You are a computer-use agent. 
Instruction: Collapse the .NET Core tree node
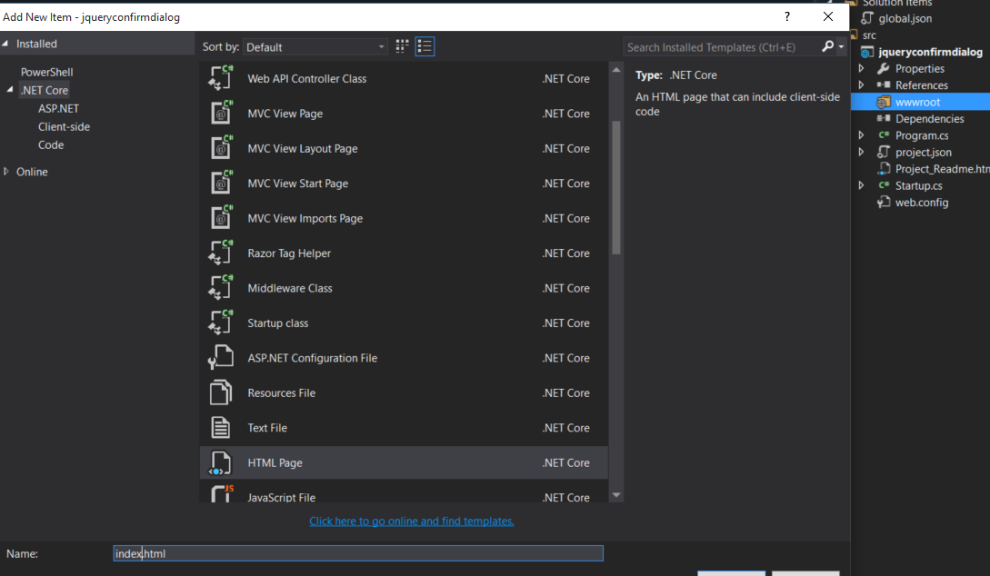point(9,90)
